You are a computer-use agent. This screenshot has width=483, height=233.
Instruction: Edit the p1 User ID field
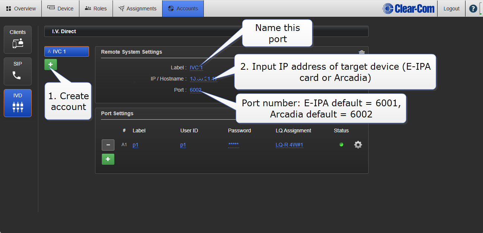coord(183,145)
